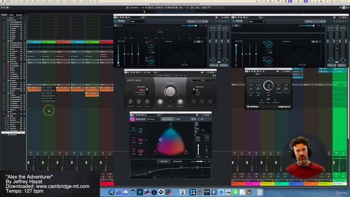The width and height of the screenshot is (350, 197).
Task: Click the first band width slider in left Ozone
Action: [118, 54]
